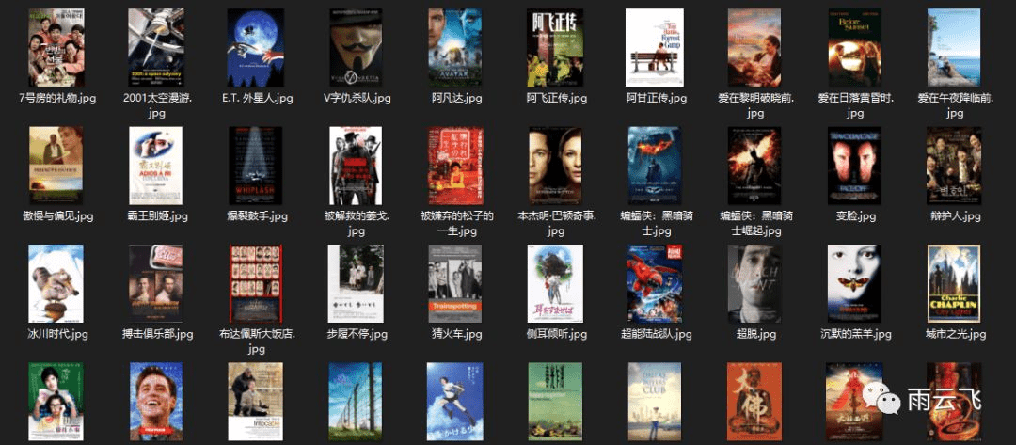Click the file label 霸王别姬.jpg
The width and height of the screenshot is (1016, 445).
[156, 215]
